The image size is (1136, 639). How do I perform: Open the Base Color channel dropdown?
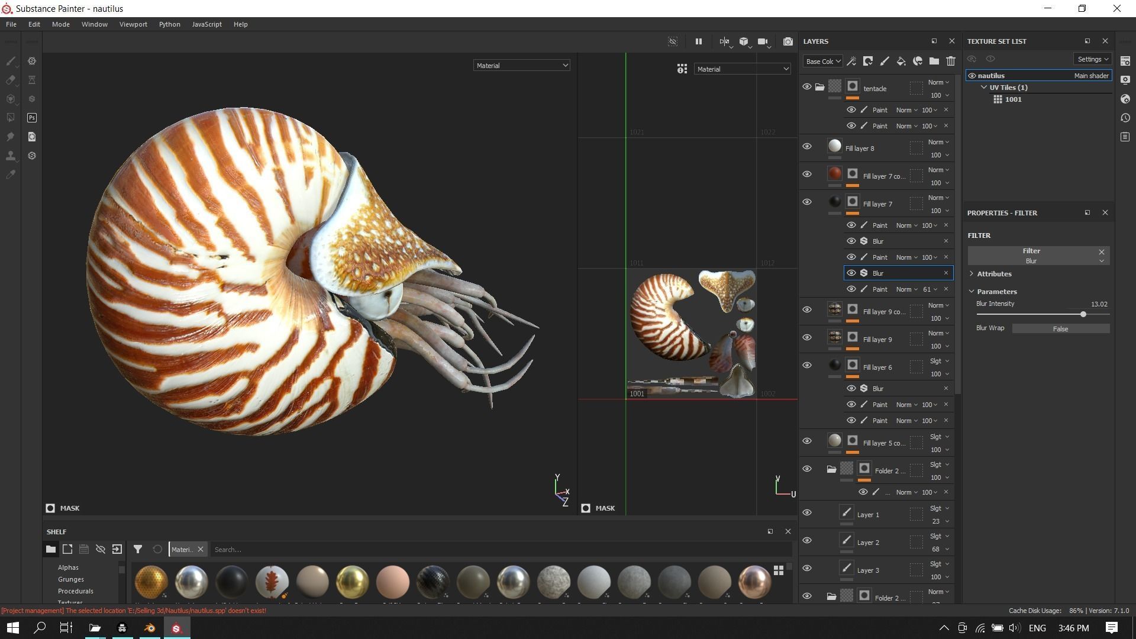point(822,61)
